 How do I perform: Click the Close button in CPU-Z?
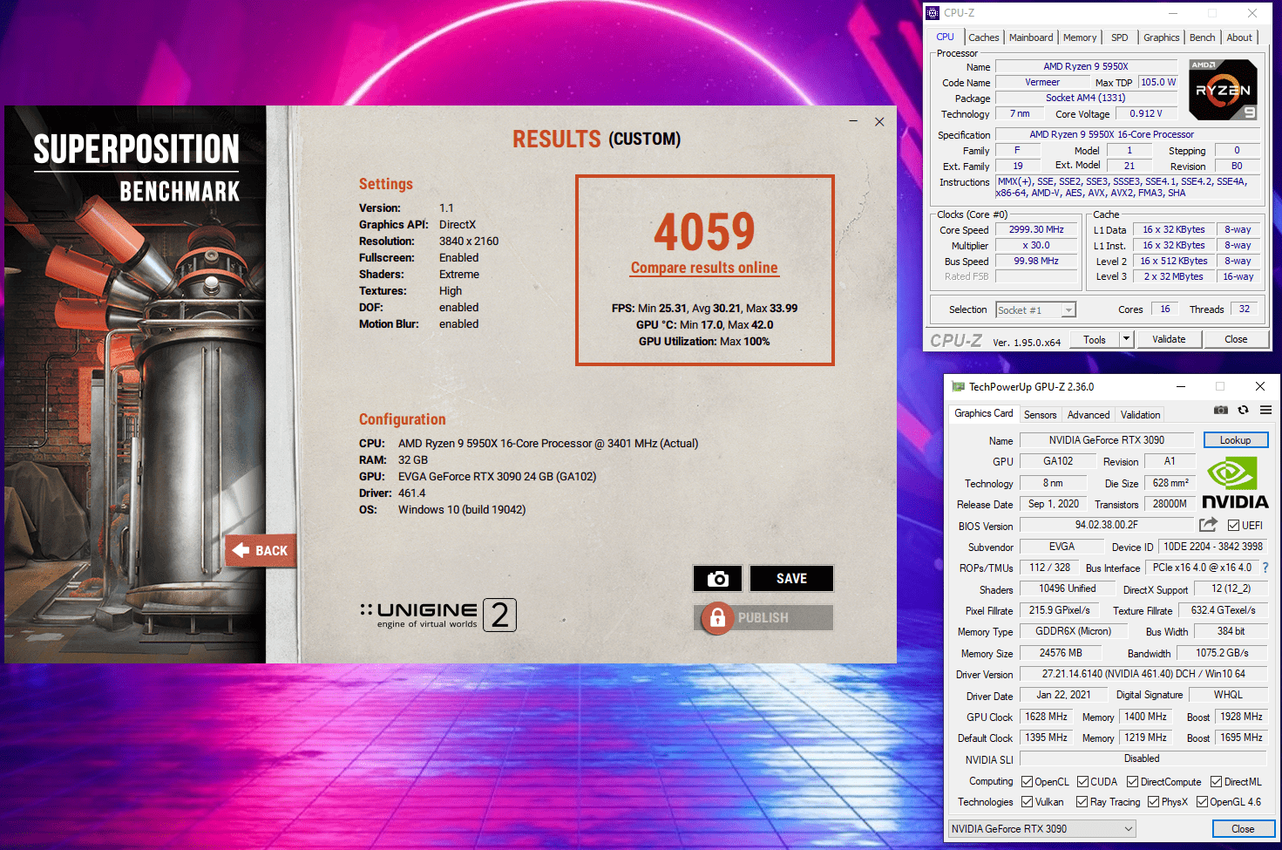pos(1236,339)
